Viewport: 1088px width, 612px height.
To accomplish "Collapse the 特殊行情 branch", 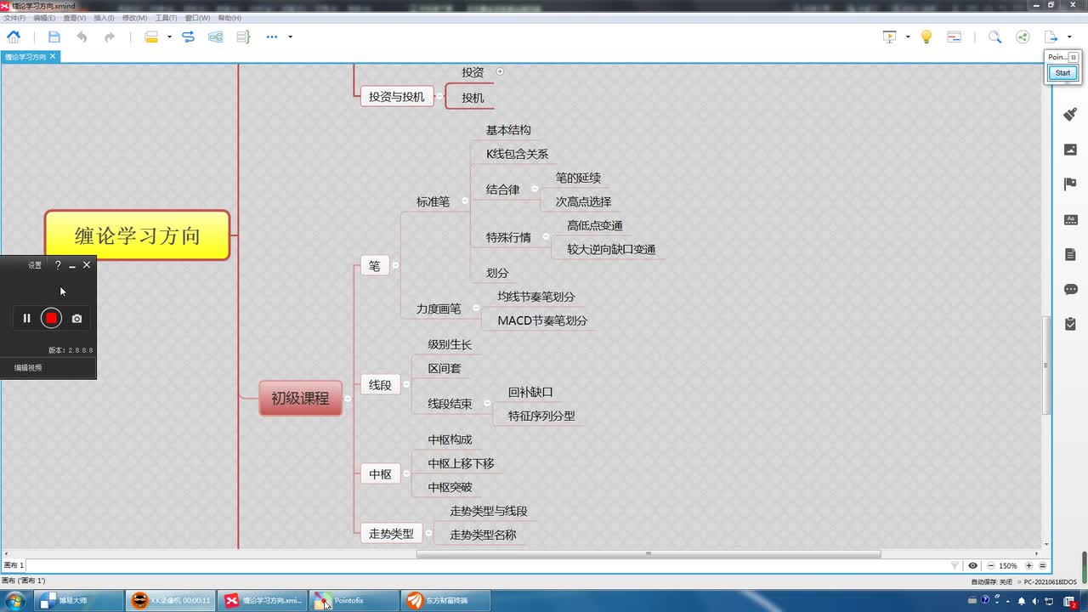I will tap(547, 237).
